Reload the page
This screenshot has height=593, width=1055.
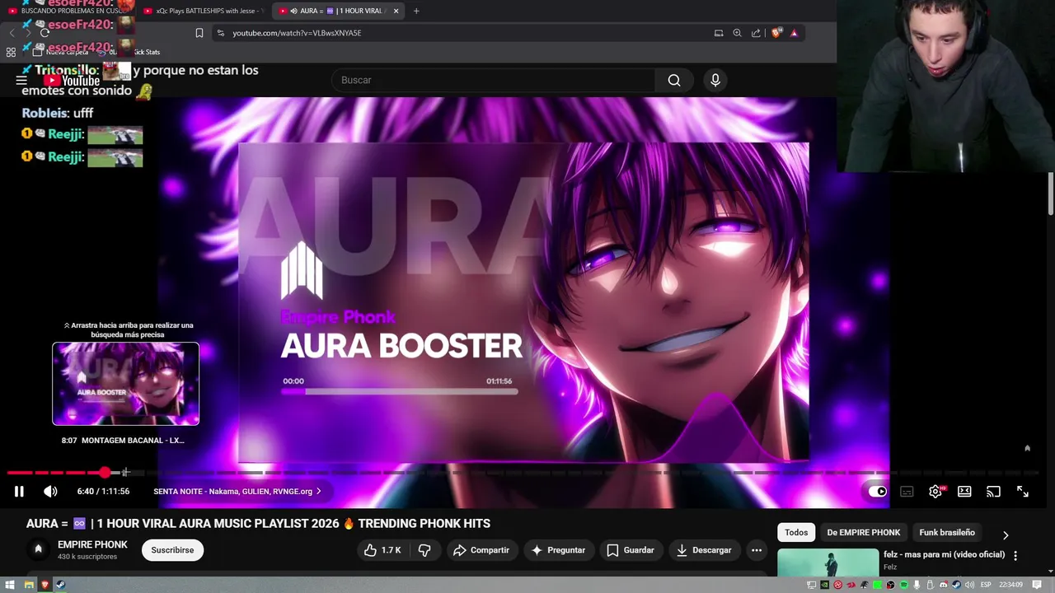click(x=45, y=33)
